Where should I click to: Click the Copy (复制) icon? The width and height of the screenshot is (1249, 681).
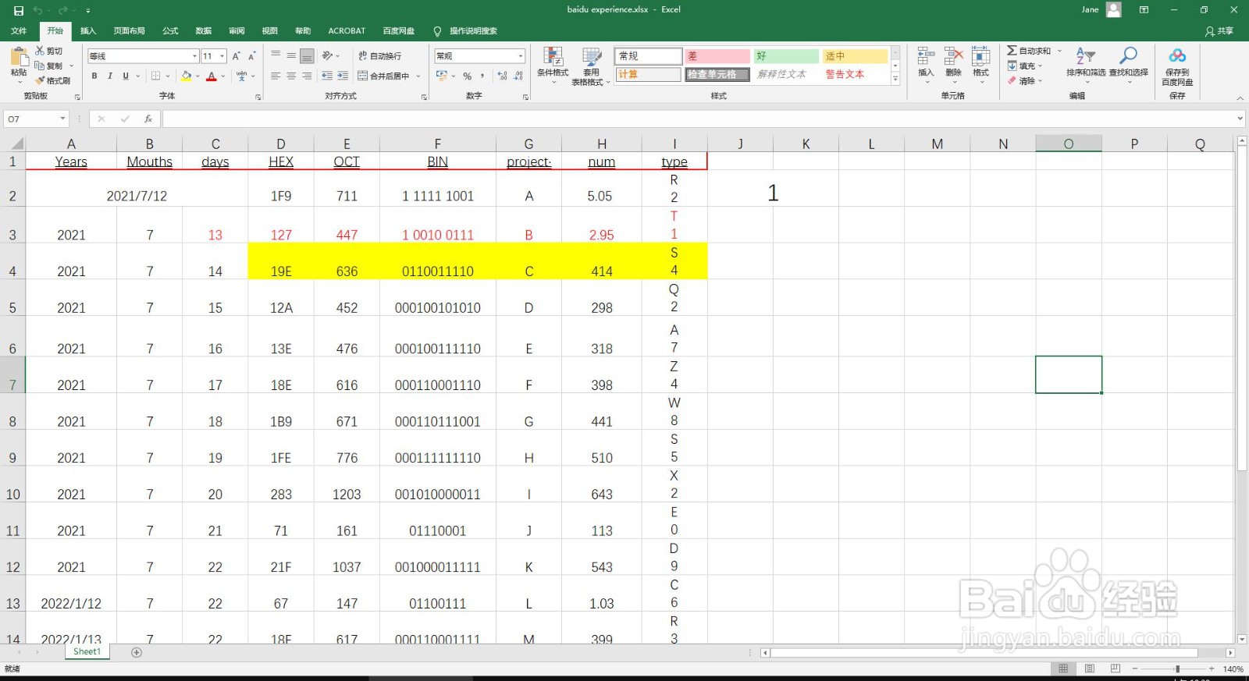40,66
